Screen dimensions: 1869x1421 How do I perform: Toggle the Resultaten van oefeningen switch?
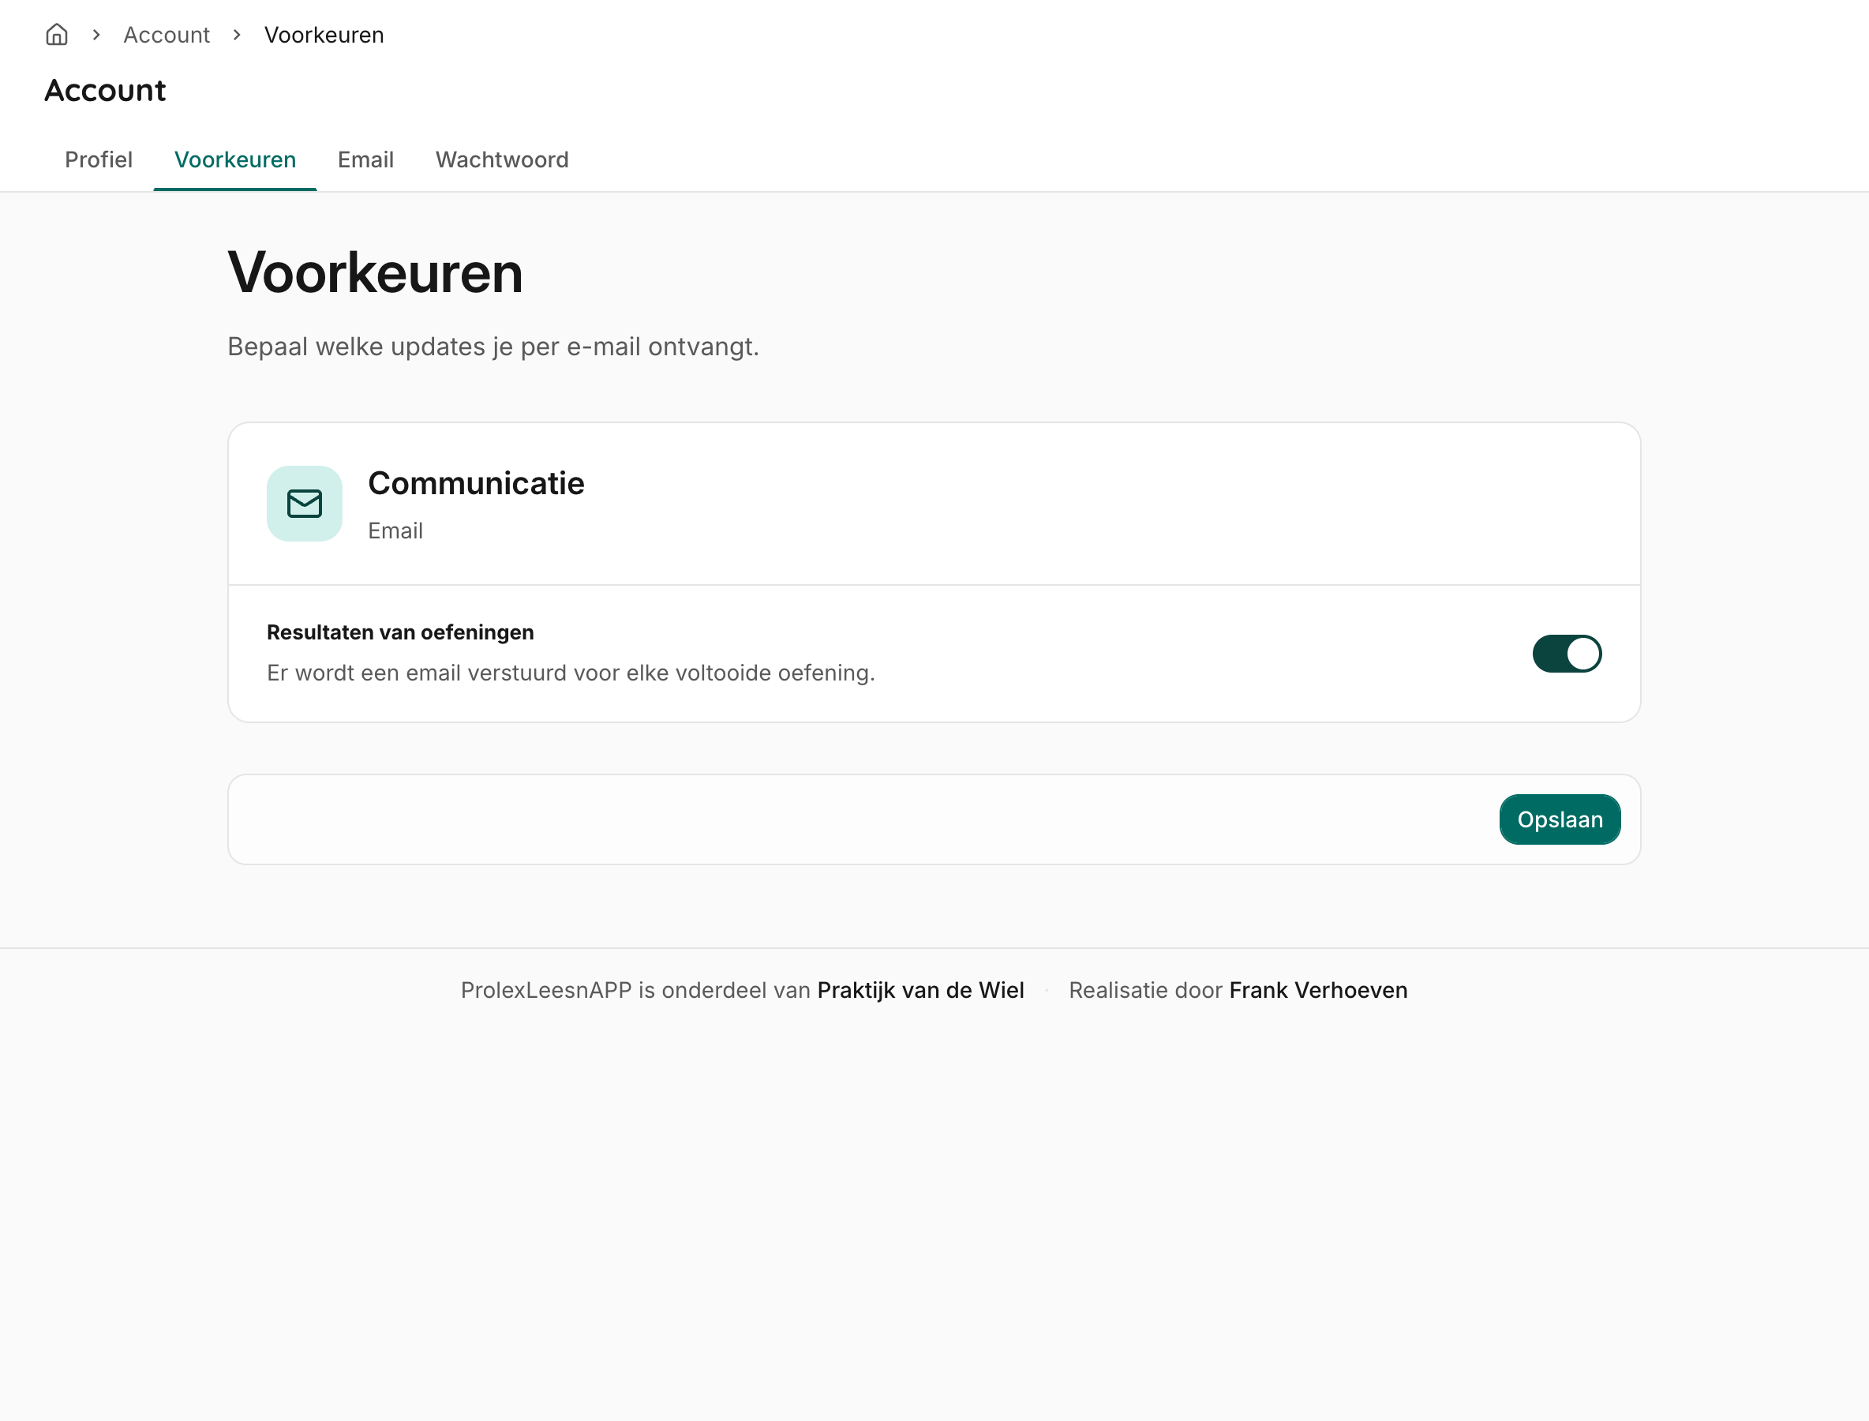[x=1566, y=654]
